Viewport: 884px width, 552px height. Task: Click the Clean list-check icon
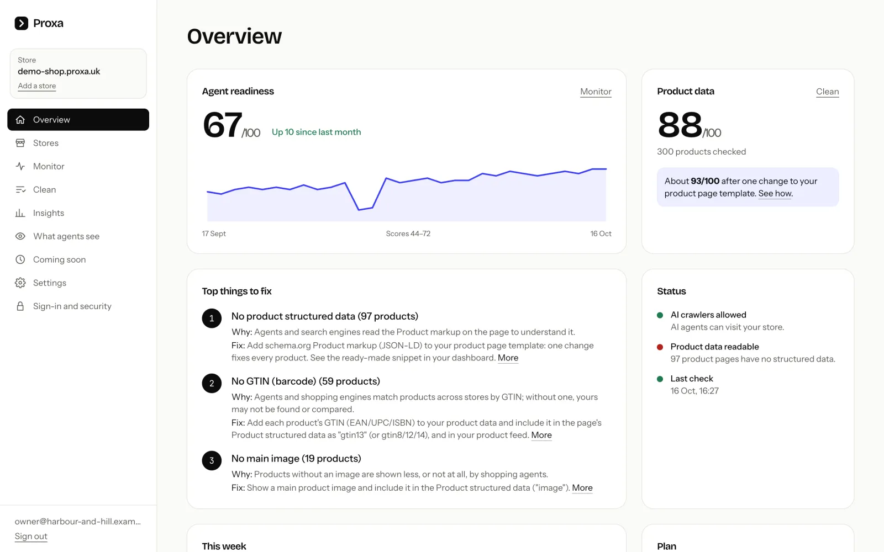20,190
